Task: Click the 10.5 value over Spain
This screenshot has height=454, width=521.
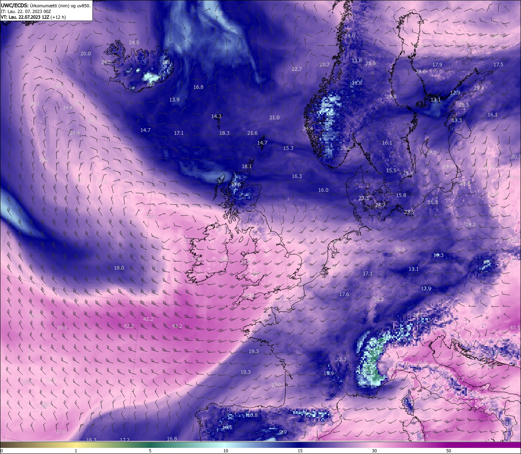Action: (x=227, y=428)
